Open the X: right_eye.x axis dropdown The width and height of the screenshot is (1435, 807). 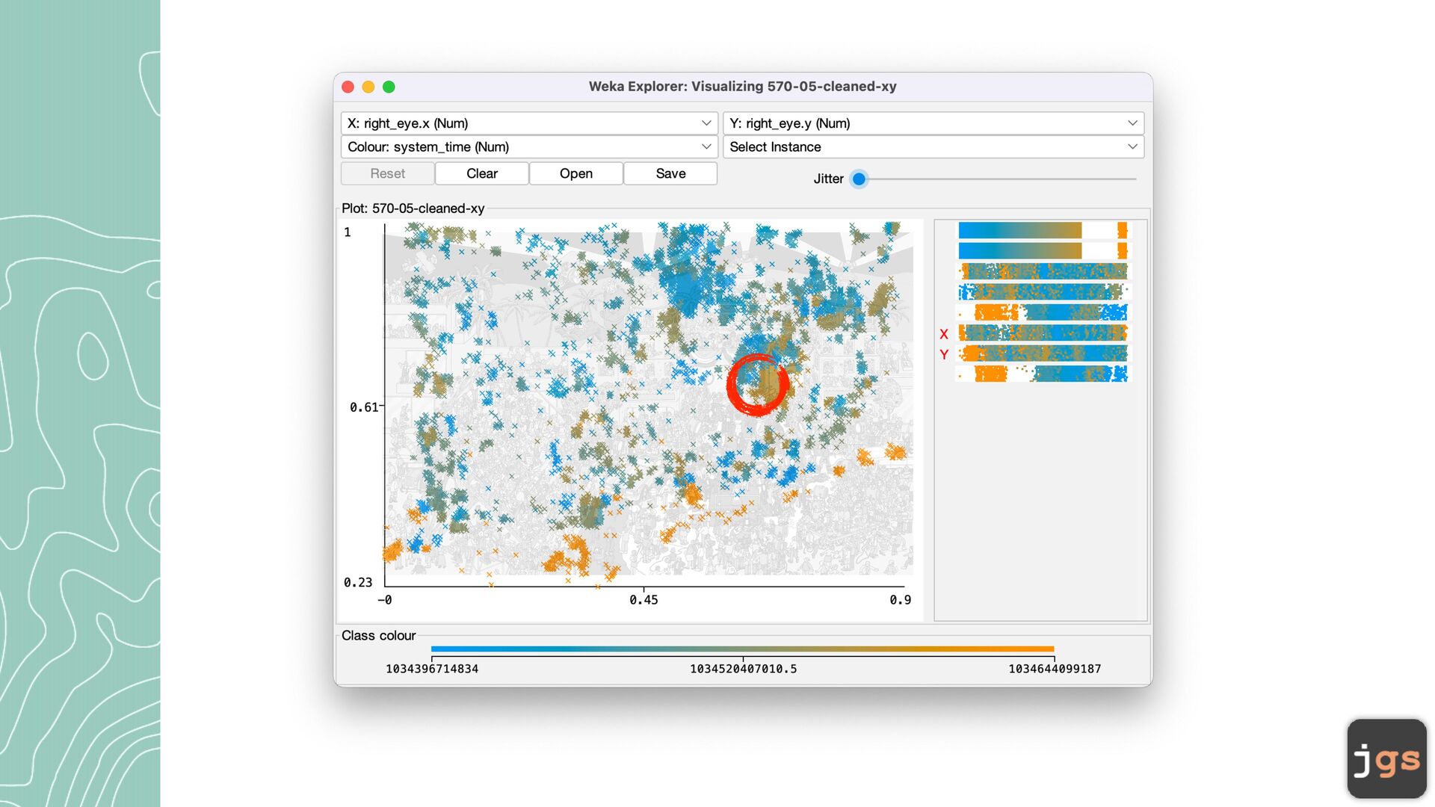click(x=528, y=123)
